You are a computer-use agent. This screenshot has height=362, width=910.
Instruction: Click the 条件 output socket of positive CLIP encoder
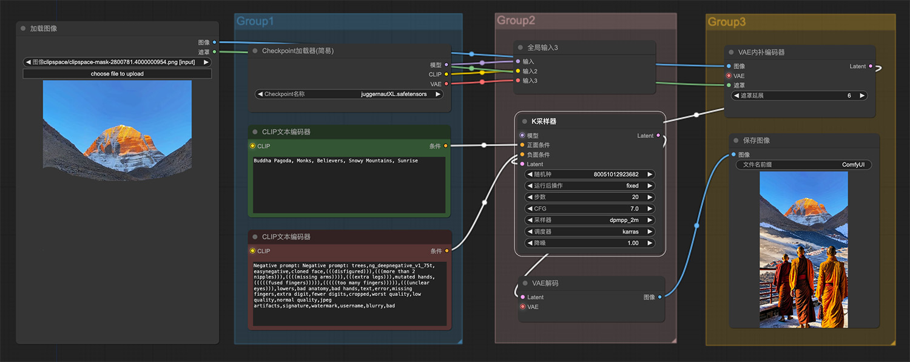446,146
